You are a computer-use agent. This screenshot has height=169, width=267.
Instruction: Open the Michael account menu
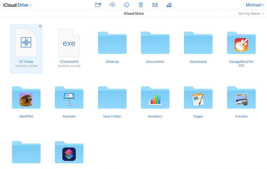(255, 5)
